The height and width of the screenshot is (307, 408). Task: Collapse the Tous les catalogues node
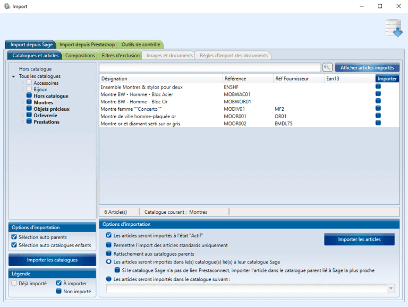(x=13, y=76)
